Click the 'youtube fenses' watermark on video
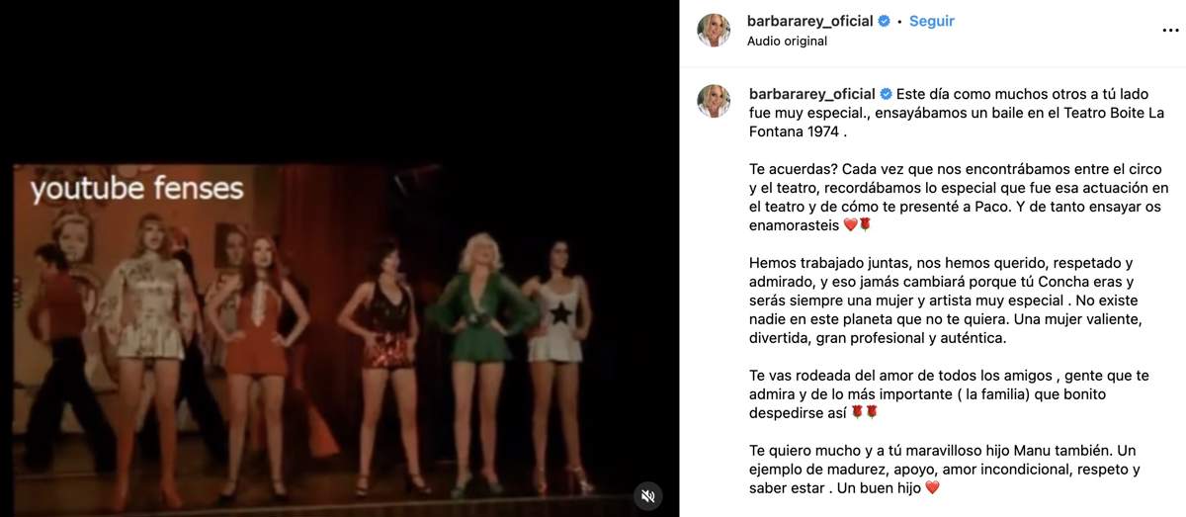This screenshot has height=517, width=1186. 136,189
